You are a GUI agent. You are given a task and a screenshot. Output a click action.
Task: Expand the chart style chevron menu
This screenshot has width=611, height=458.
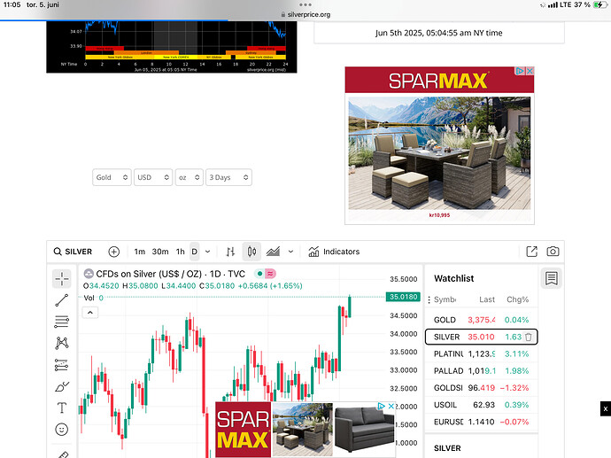click(290, 252)
